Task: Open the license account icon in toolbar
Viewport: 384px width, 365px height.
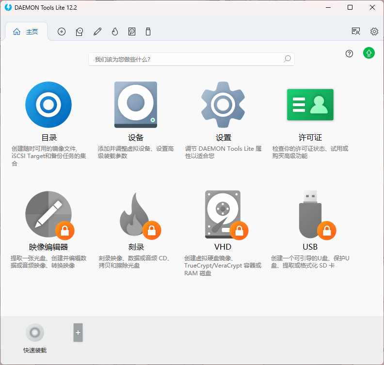Action: click(x=355, y=32)
